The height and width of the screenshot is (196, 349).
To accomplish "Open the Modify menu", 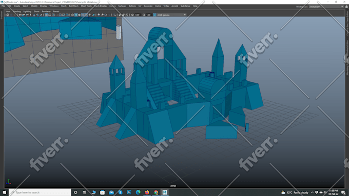I will coord(34,6).
